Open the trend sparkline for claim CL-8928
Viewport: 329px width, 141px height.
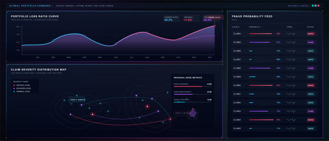point(291,68)
